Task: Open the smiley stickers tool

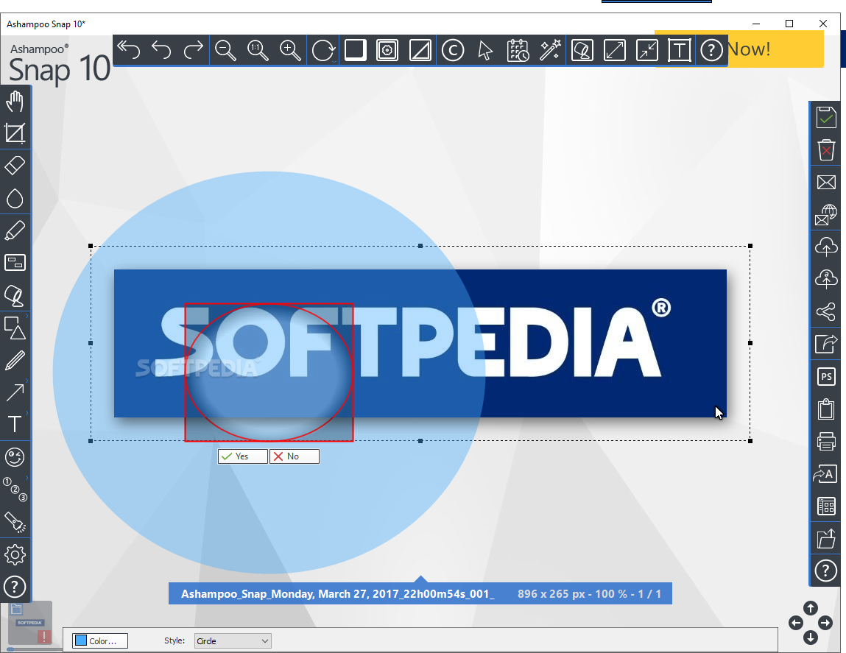Action: (x=15, y=458)
